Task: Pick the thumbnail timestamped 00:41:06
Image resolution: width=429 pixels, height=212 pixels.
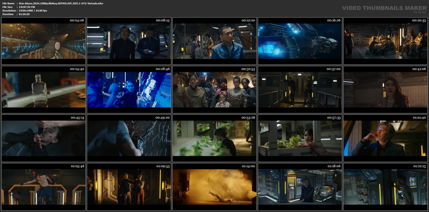Action: (385, 90)
